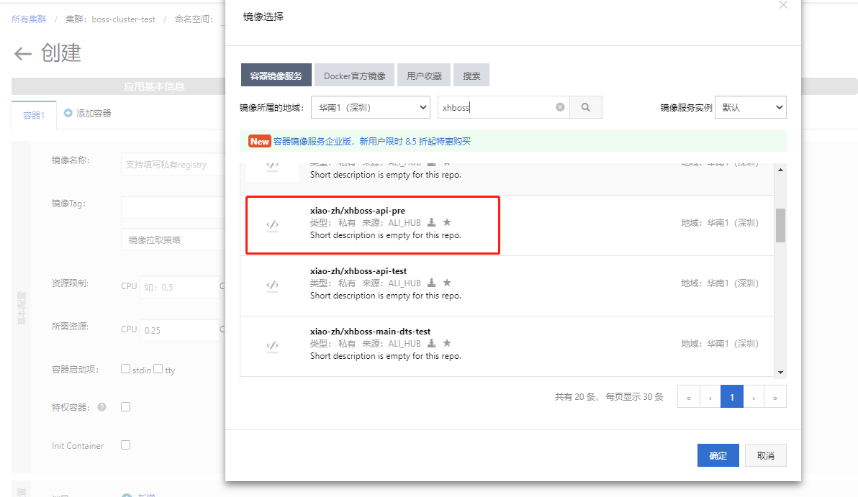Click download icon of xhboss-main-dts-test
Image resolution: width=858 pixels, height=497 pixels.
coord(431,343)
